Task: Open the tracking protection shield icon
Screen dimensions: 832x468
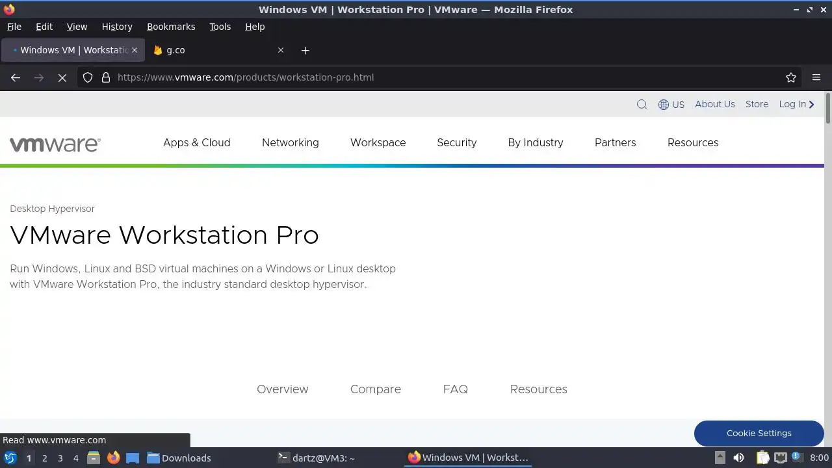Action: pyautogui.click(x=88, y=77)
